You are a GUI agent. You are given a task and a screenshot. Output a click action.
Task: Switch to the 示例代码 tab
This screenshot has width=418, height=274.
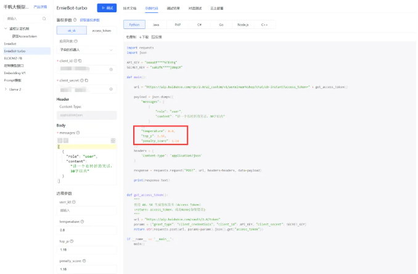click(152, 8)
